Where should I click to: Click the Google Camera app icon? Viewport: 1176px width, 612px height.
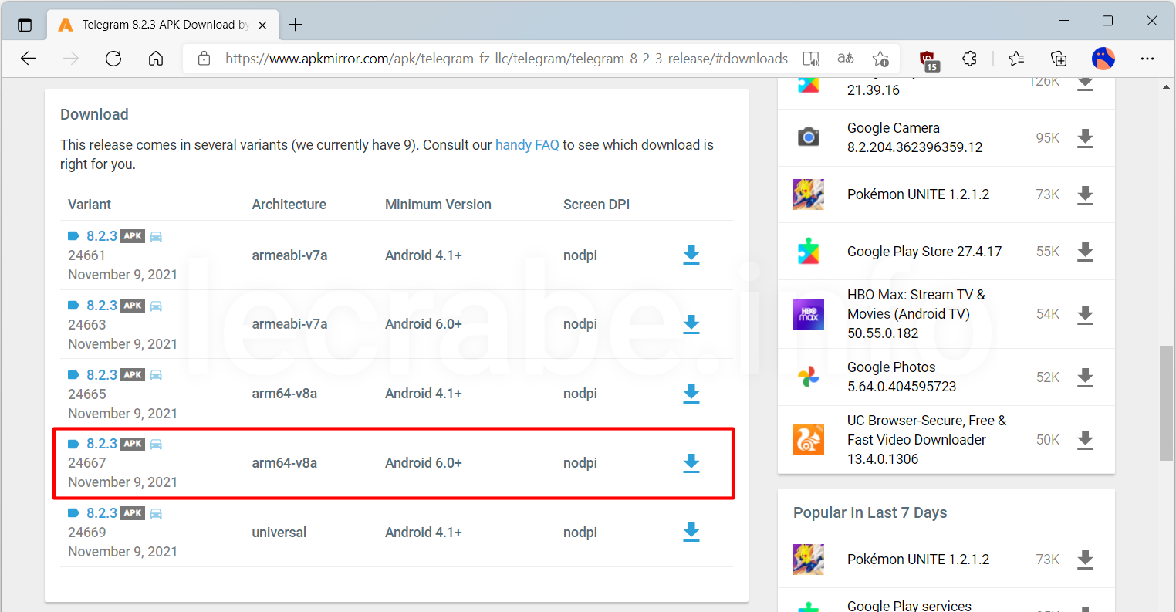(x=809, y=137)
